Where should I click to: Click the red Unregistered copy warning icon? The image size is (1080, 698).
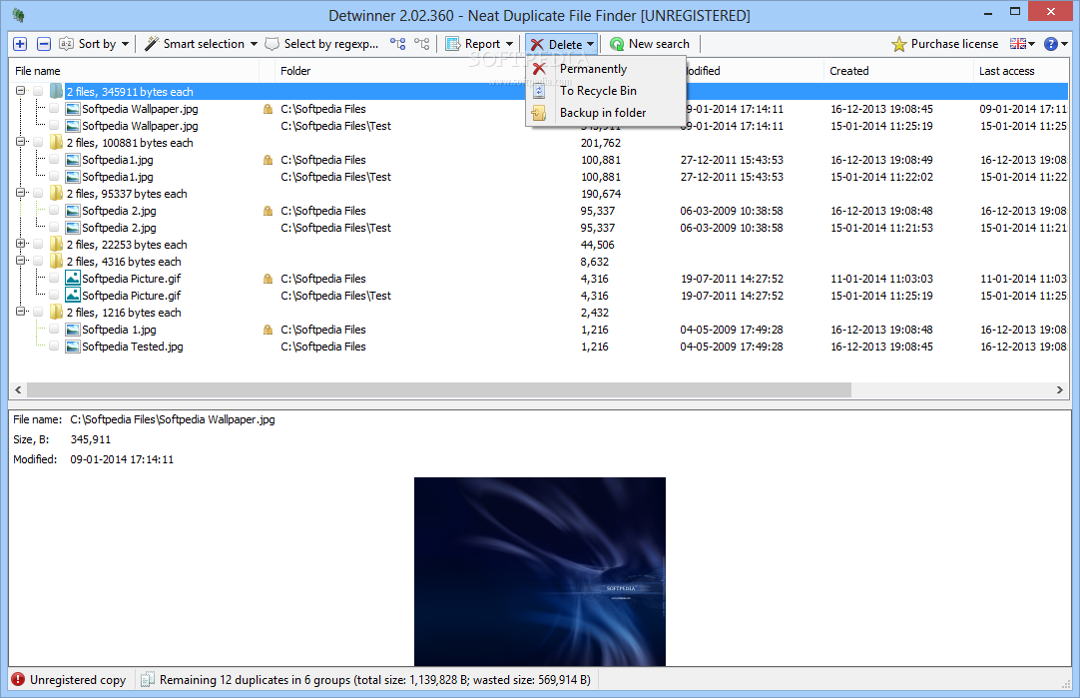(x=19, y=679)
